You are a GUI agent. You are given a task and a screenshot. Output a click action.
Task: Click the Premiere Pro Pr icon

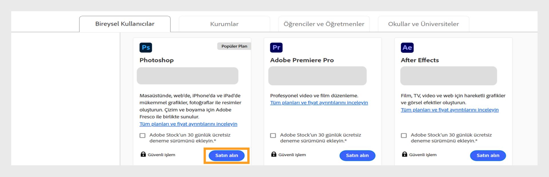point(276,48)
